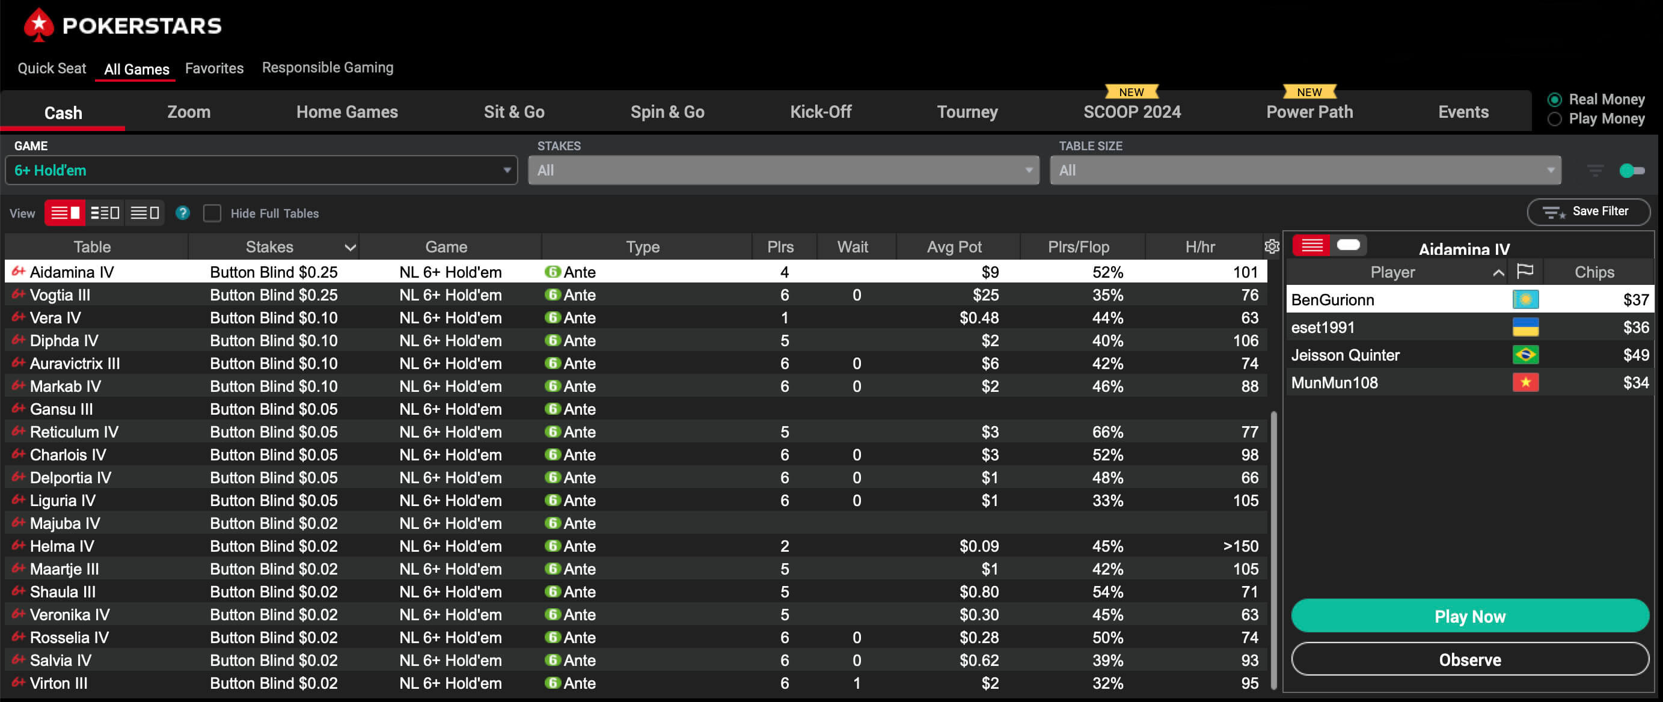Click the blue help question mark icon
The height and width of the screenshot is (702, 1663).
coord(183,213)
